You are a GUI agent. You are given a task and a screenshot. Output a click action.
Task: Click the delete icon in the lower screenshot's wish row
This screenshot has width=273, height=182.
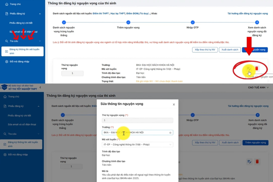(x=257, y=162)
